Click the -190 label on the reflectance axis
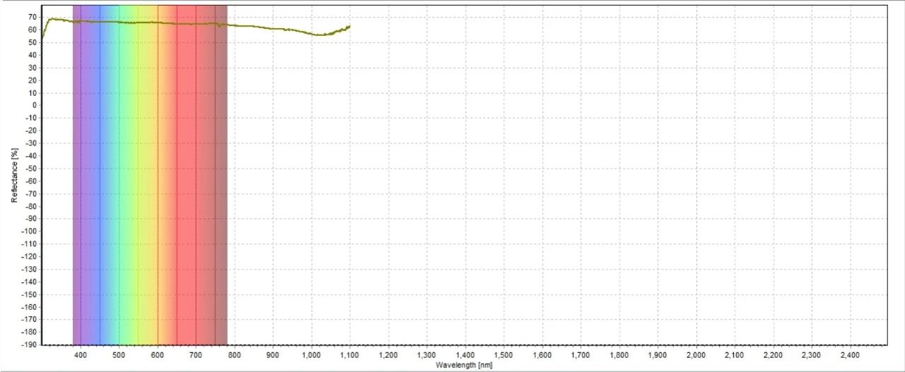Image resolution: width=905 pixels, height=372 pixels. coord(29,344)
